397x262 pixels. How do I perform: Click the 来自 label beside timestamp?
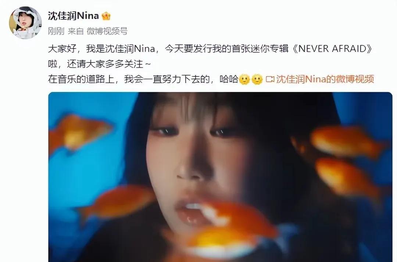coord(75,31)
